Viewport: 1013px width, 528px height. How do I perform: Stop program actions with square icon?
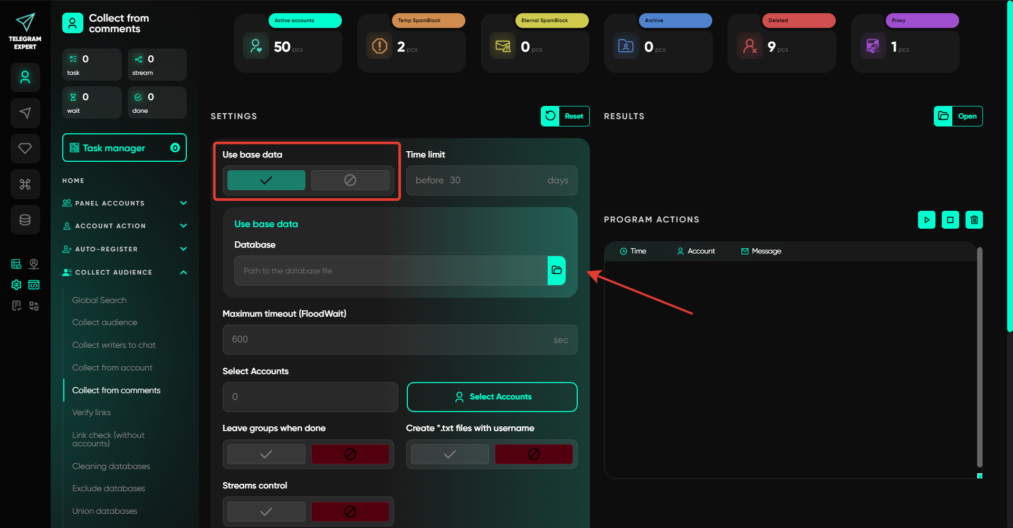click(950, 220)
